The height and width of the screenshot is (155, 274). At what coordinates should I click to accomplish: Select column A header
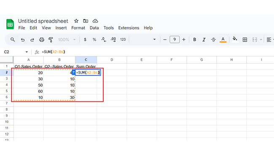(29, 60)
